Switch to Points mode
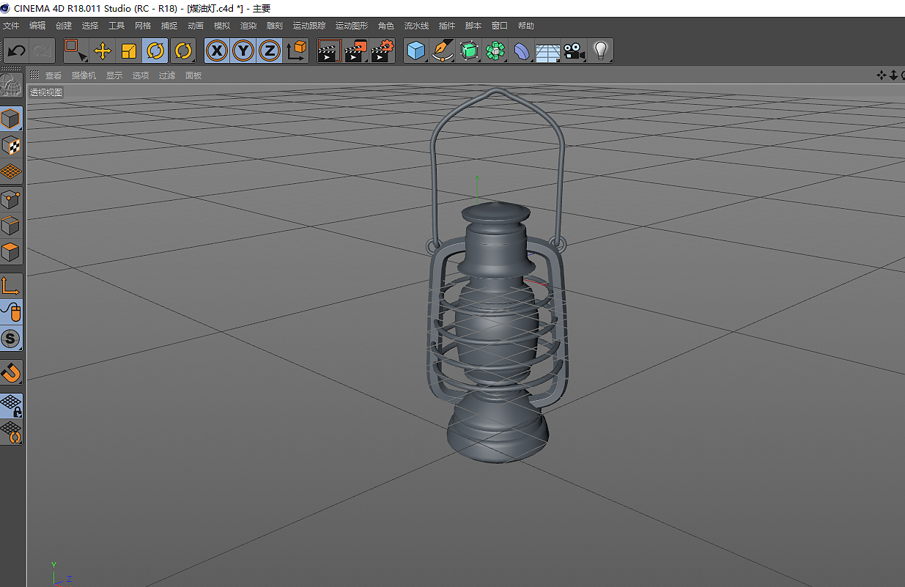 tap(11, 199)
